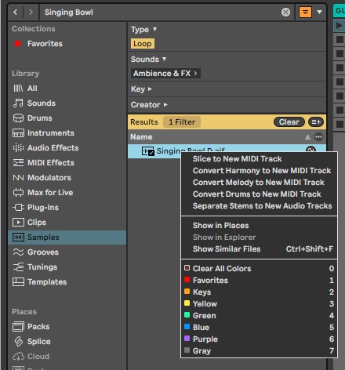The width and height of the screenshot is (345, 370).
Task: Toggle the orange filter view button
Action: [x=305, y=12]
